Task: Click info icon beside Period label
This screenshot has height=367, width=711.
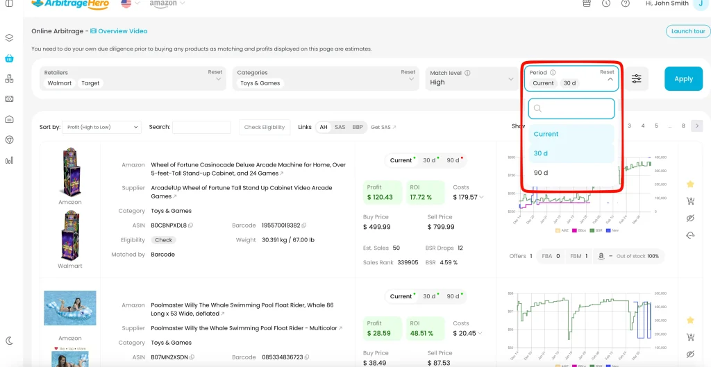Action: coord(553,72)
